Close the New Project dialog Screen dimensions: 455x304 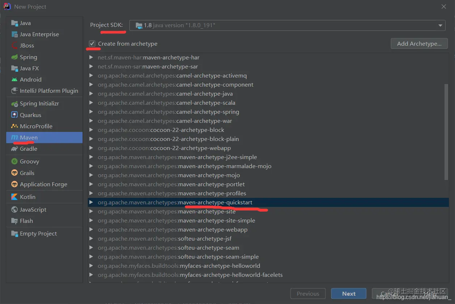[444, 7]
